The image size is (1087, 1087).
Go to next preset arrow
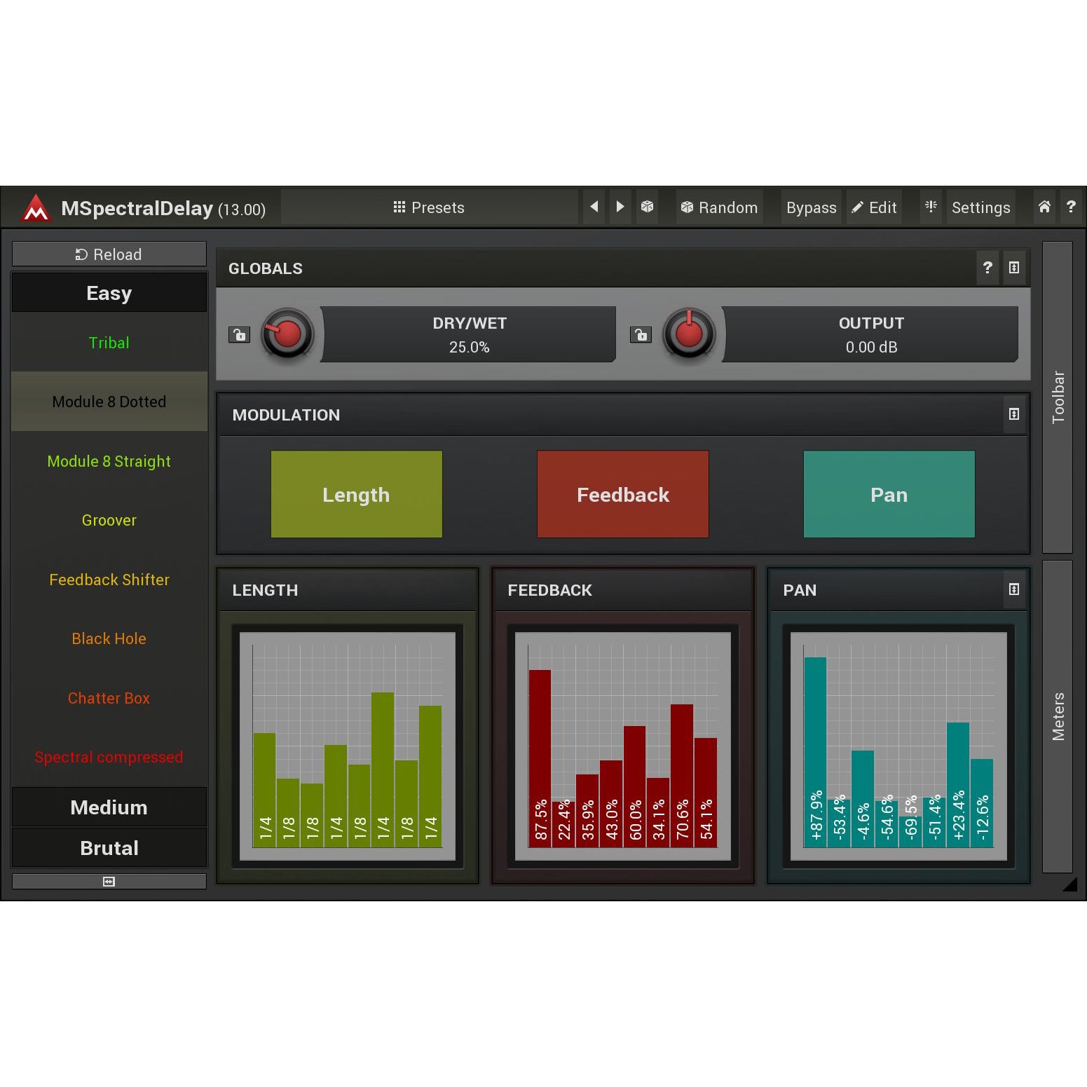pos(620,207)
